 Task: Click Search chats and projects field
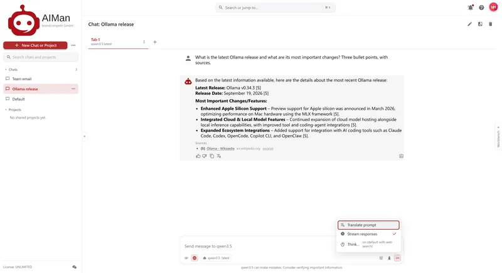pyautogui.click(x=41, y=57)
